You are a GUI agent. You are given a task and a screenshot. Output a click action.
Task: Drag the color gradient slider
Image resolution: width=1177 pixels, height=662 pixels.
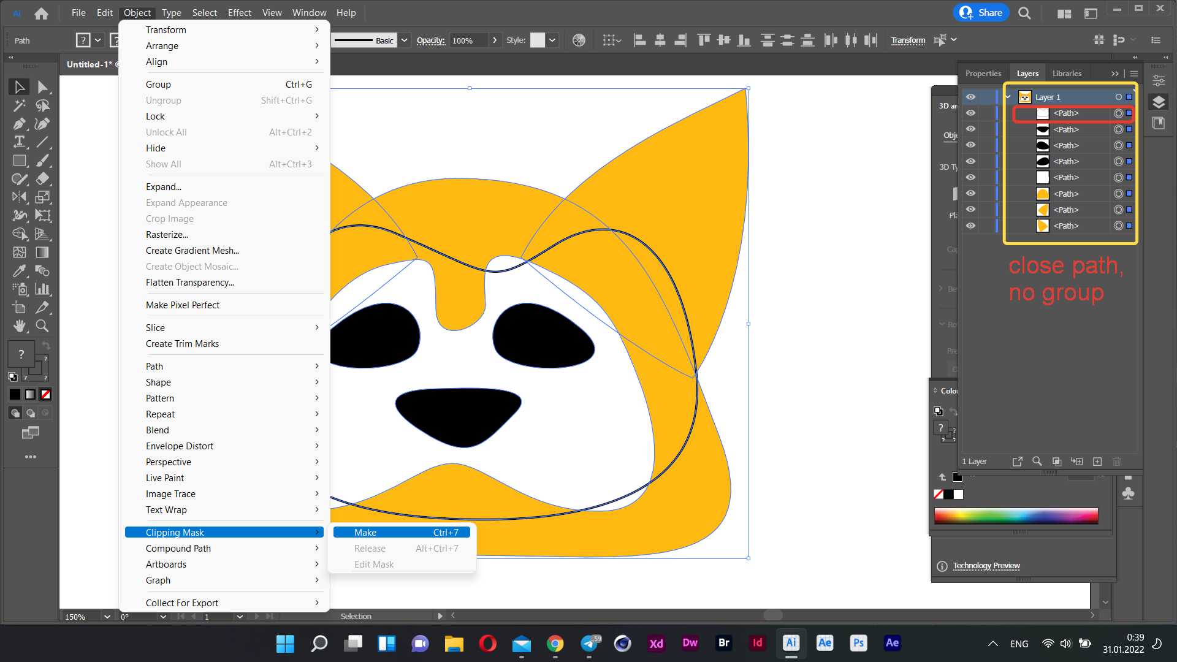[x=1017, y=516]
